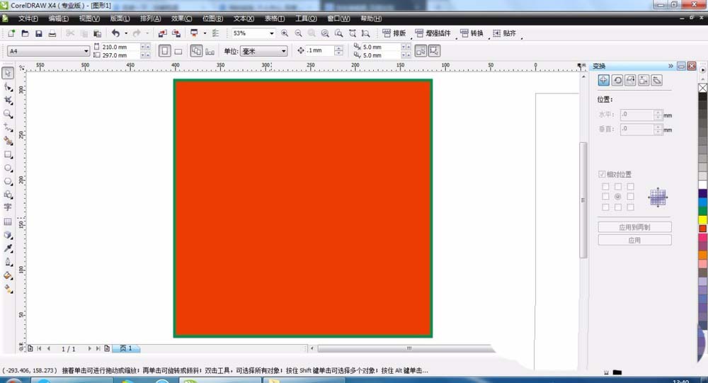Open the undo history dropdown arrow
708x383 pixels.
pos(125,33)
